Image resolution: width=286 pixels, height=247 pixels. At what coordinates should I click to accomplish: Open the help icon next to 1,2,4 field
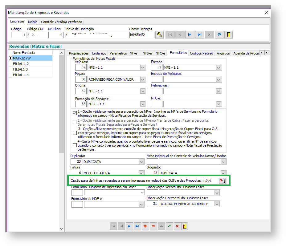pyautogui.click(x=223, y=181)
